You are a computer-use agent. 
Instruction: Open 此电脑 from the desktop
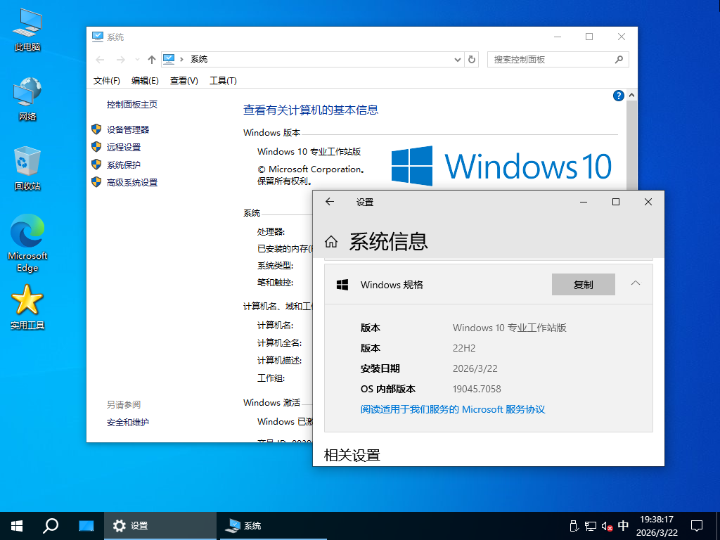tap(27, 25)
